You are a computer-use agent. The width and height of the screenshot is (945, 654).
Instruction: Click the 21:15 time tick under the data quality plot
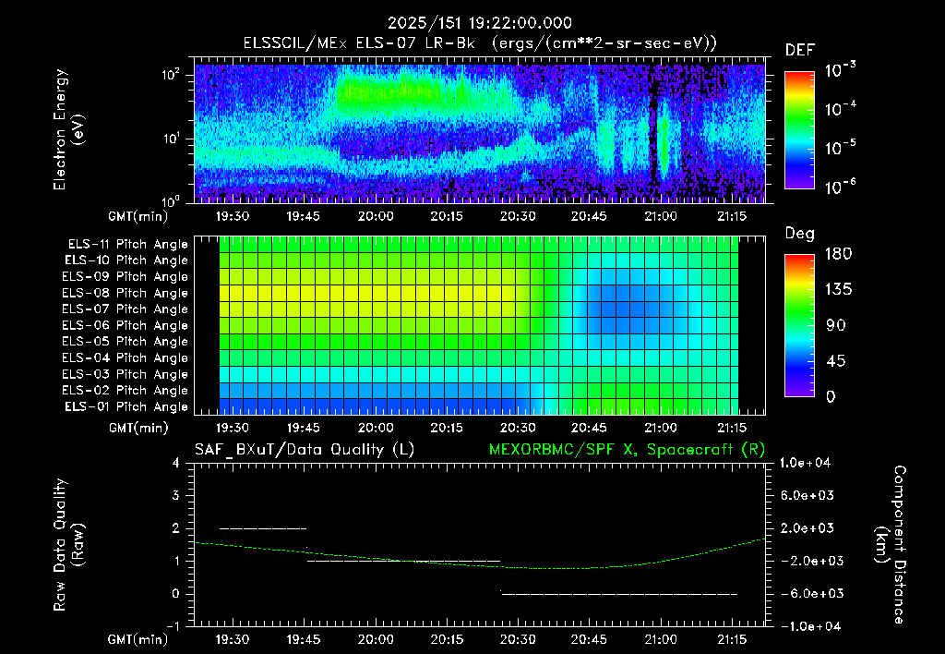coord(731,639)
